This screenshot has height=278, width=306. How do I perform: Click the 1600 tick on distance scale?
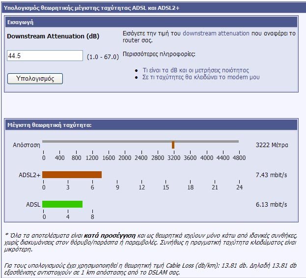click(109, 157)
